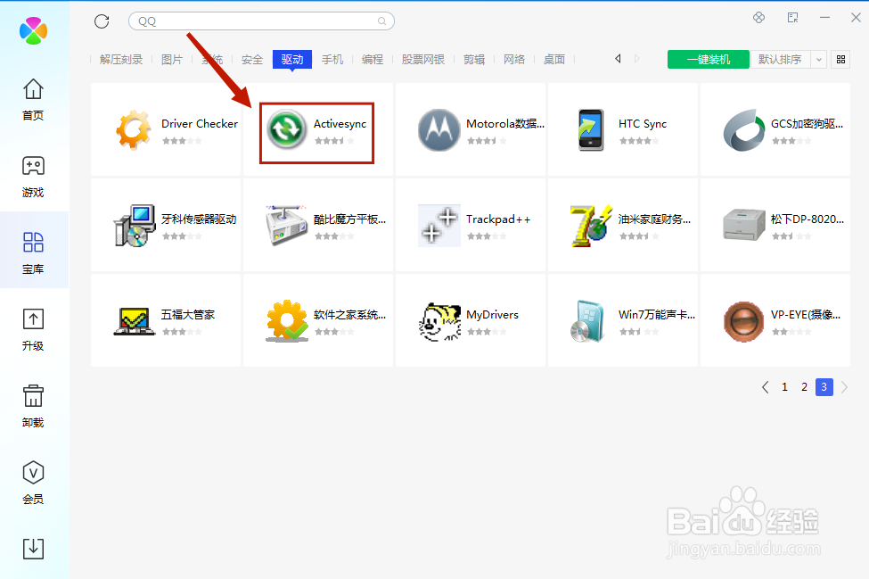This screenshot has width=869, height=579.
Task: Expand the sort order dropdown arrow
Action: pyautogui.click(x=818, y=60)
